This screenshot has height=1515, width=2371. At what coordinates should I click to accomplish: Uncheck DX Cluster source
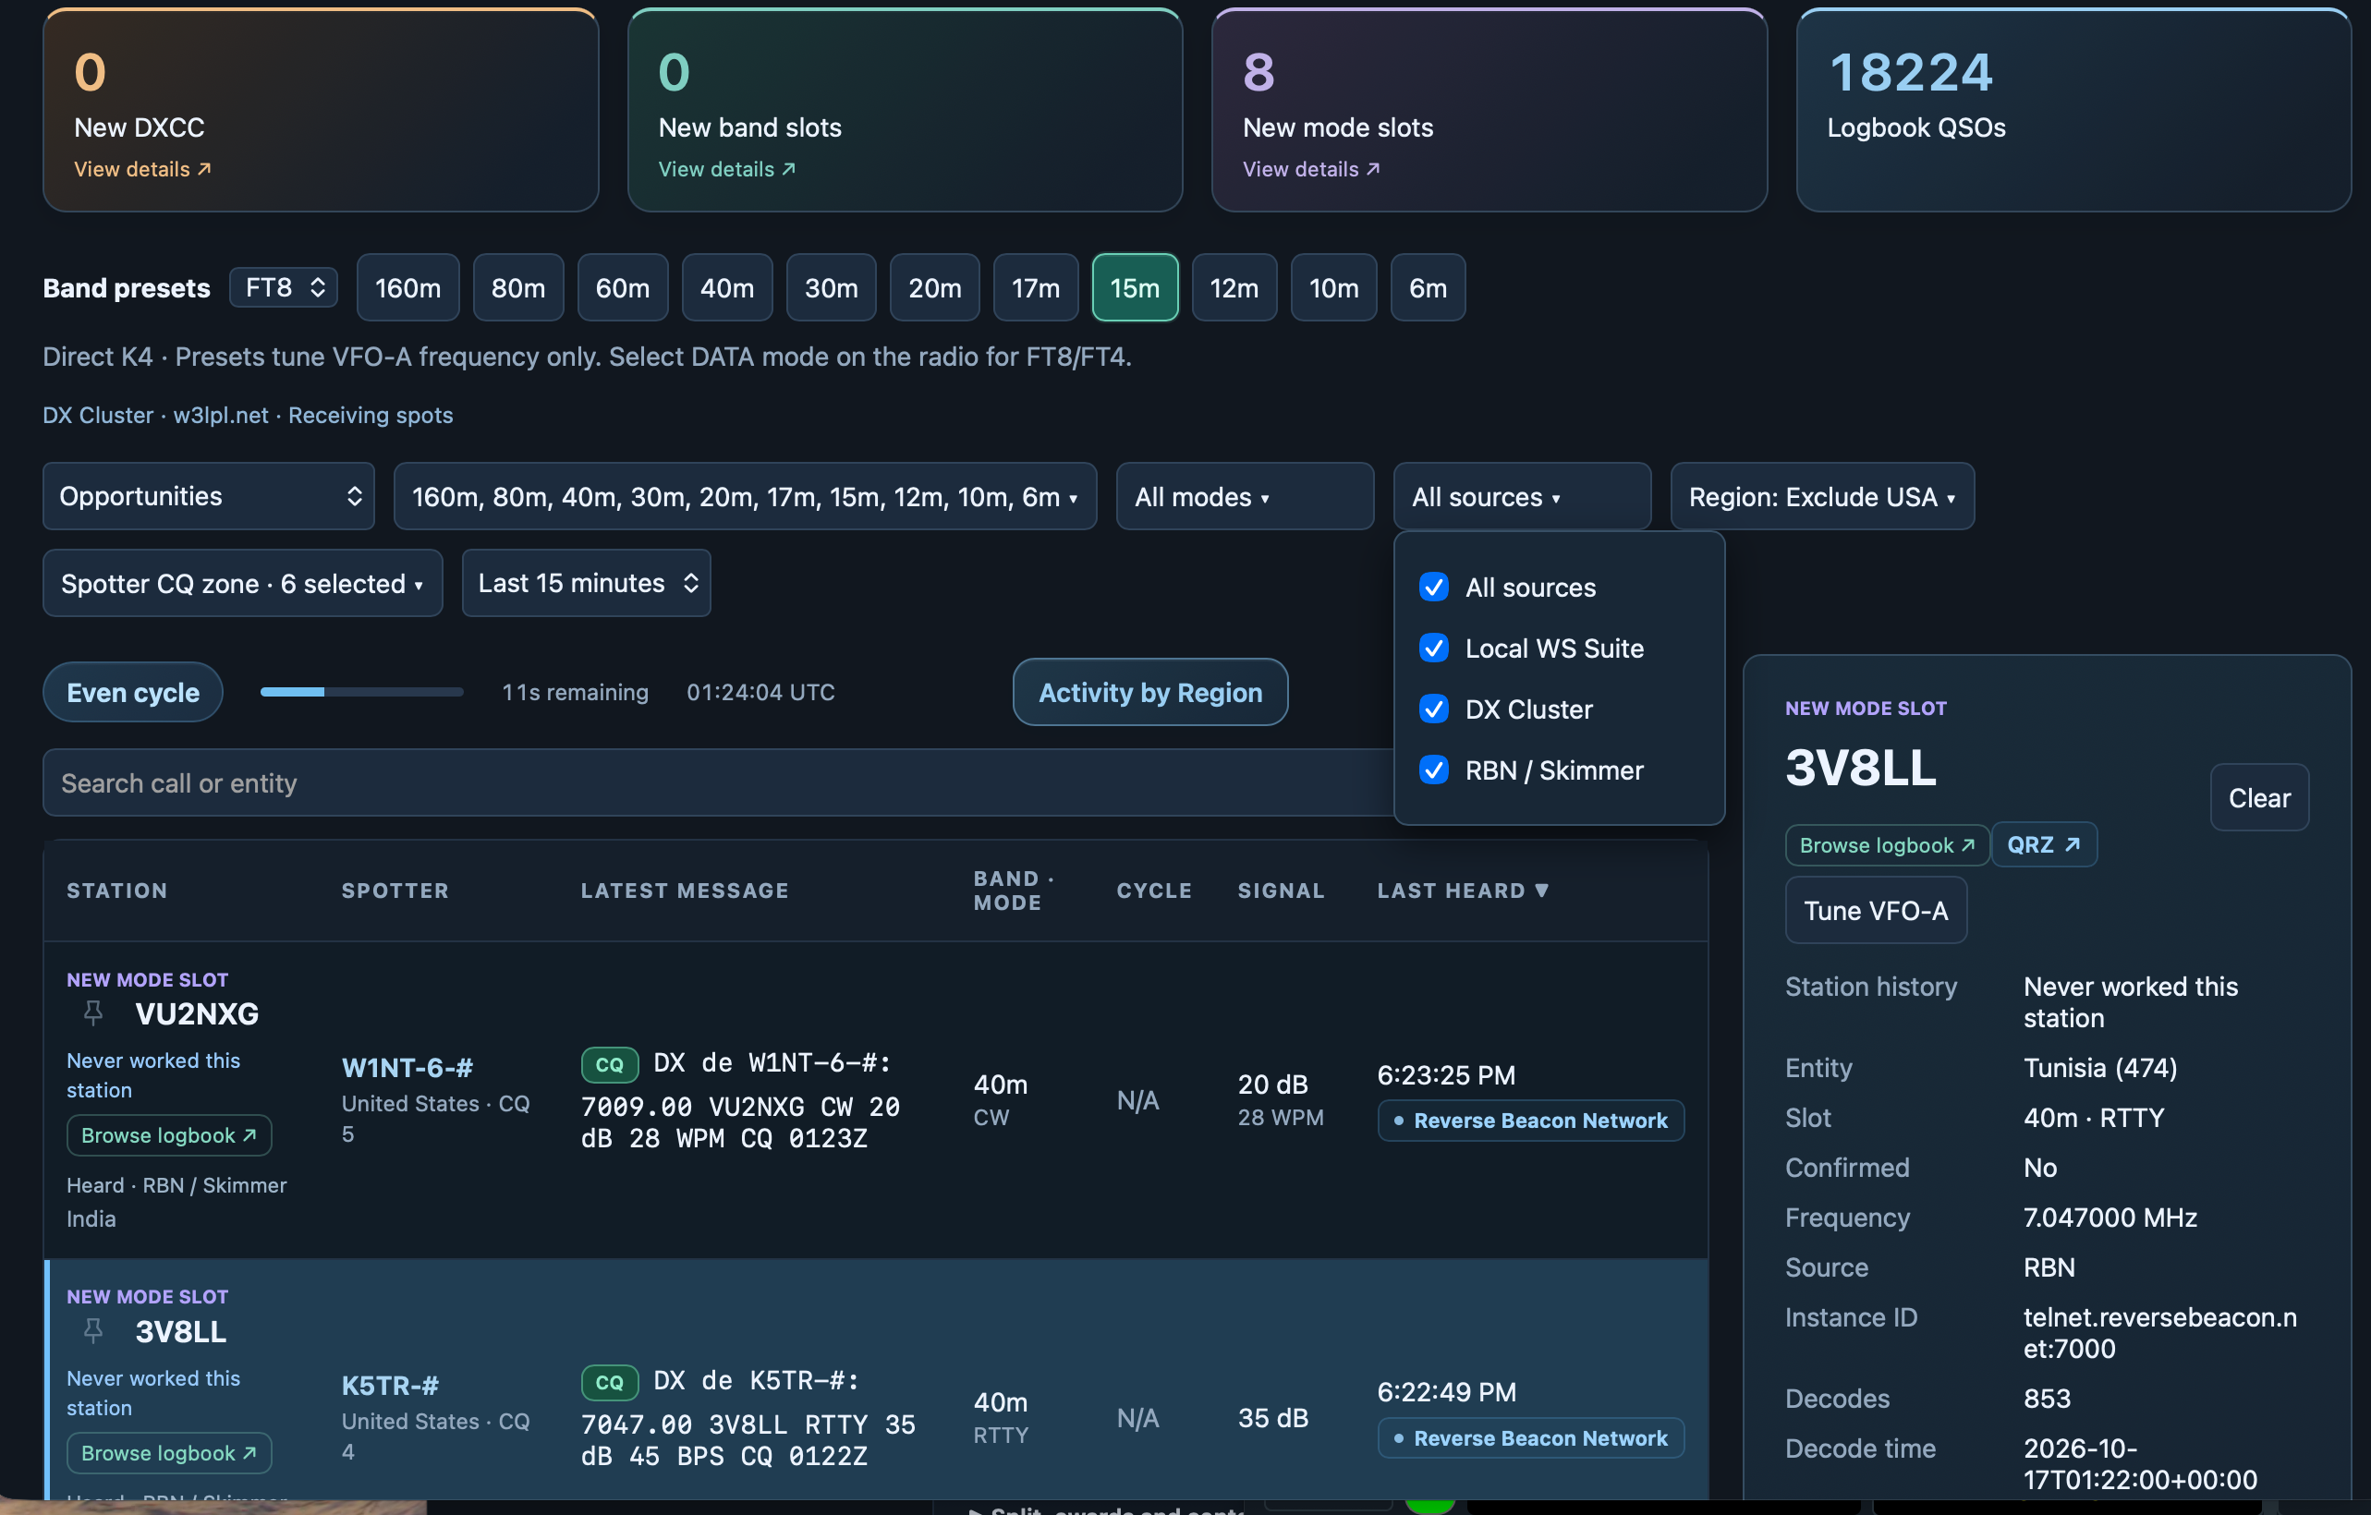(x=1434, y=709)
